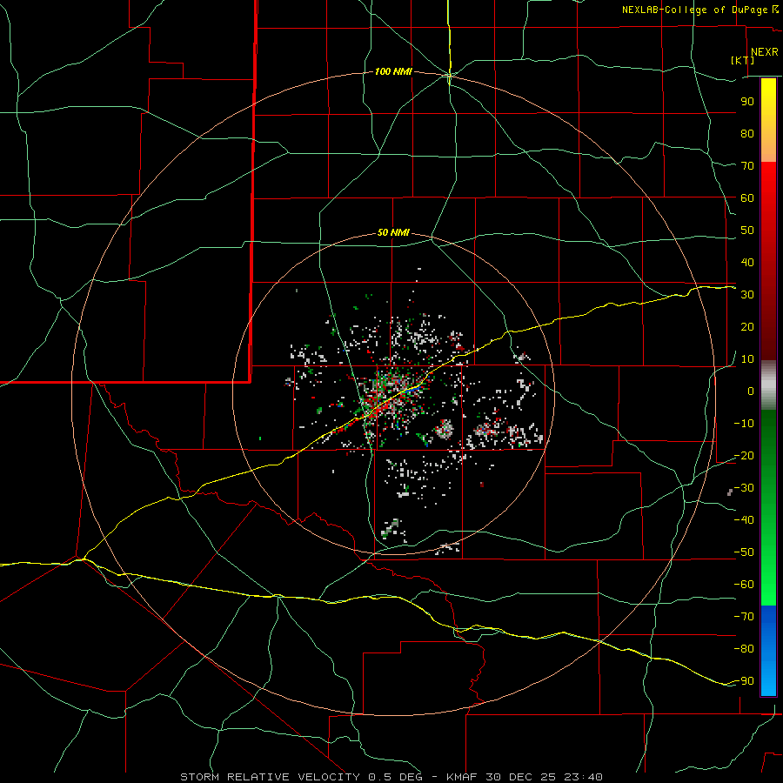The height and width of the screenshot is (783, 783).
Task: Click the KMAF station identifier
Action: [x=462, y=777]
